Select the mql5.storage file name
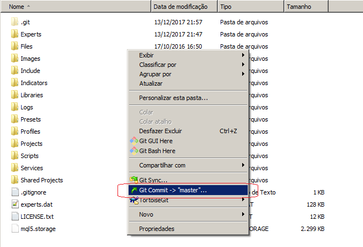 coord(38,229)
